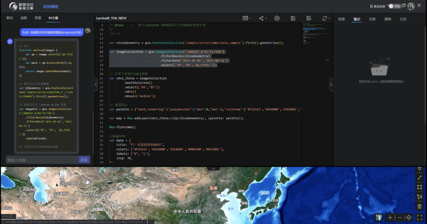The image size is (427, 224).
Task: Click the share icon in editor toolbar
Action: [x=261, y=18]
